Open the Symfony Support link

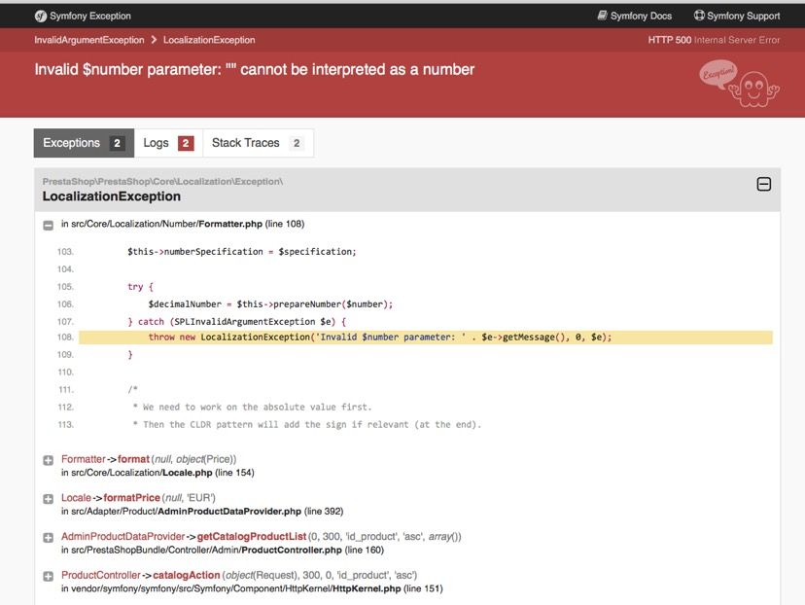click(x=737, y=16)
